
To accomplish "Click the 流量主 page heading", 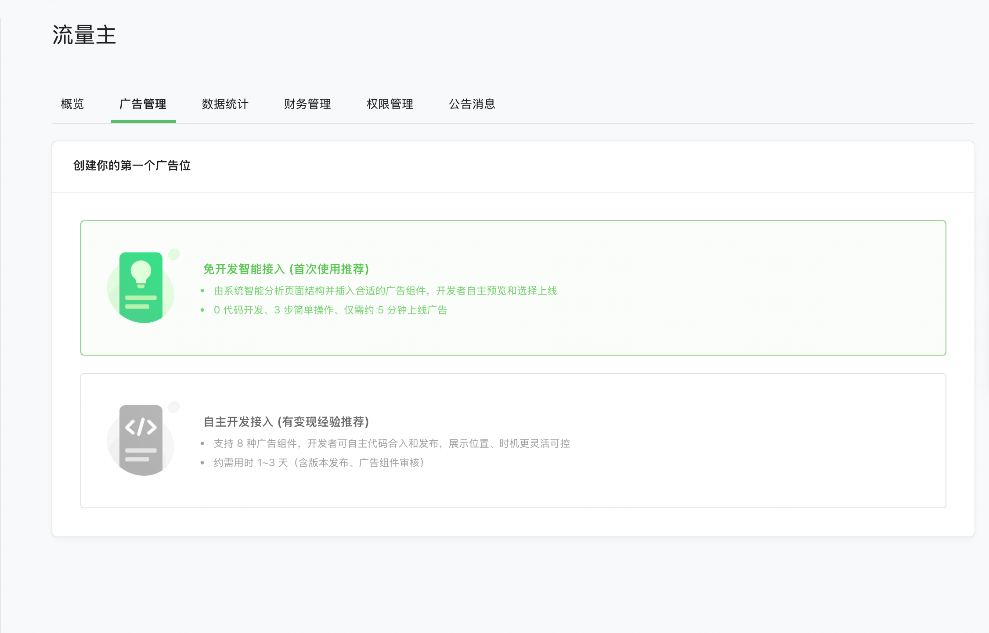I will point(84,35).
